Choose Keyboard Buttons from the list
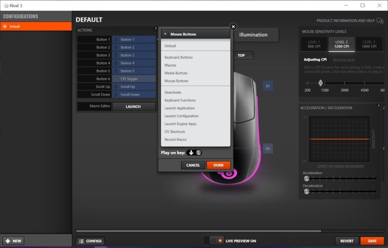This screenshot has height=248, width=388. click(x=178, y=57)
